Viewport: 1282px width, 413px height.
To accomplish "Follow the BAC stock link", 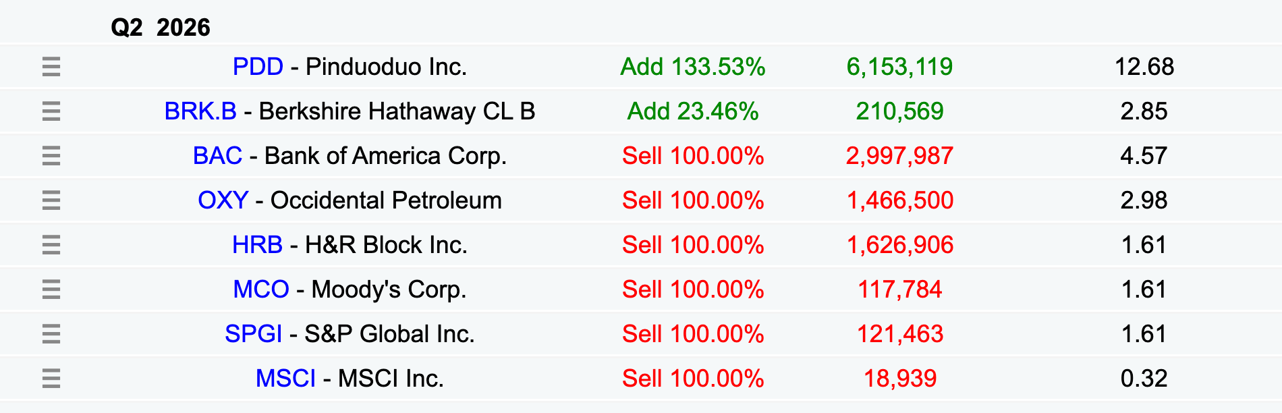I will pos(217,156).
